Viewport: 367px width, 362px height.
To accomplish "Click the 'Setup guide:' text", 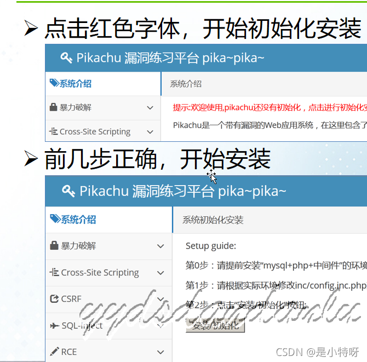I will (x=211, y=246).
